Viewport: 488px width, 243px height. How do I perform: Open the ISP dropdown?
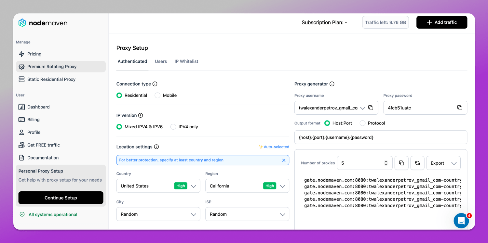247,214
